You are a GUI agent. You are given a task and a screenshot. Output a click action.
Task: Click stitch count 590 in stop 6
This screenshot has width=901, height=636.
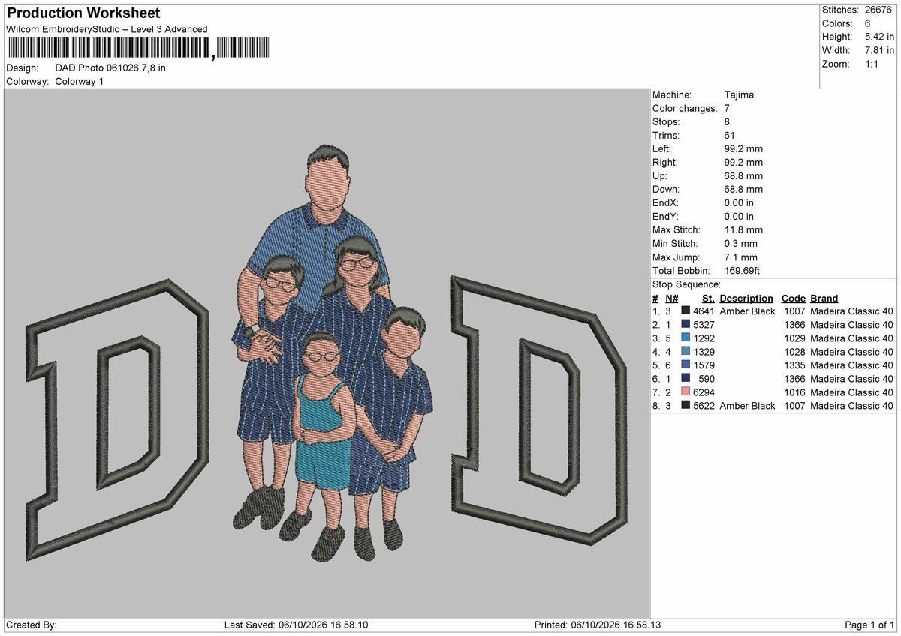tap(707, 379)
